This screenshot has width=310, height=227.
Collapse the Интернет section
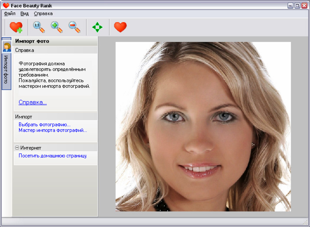[17, 147]
